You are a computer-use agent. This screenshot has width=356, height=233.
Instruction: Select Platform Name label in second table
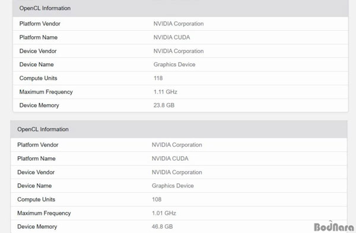(36, 158)
